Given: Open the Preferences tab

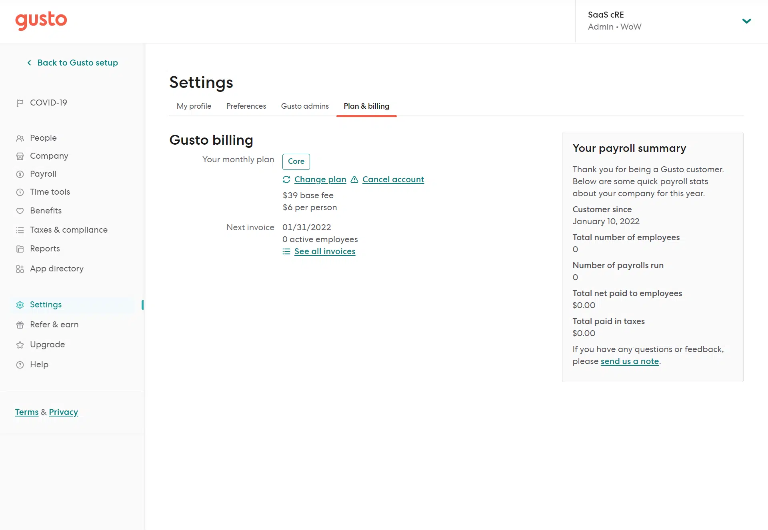Looking at the screenshot, I should click(246, 106).
